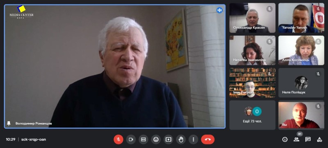Open the meeting details info icon
This screenshot has height=148, width=328.
click(x=285, y=139)
